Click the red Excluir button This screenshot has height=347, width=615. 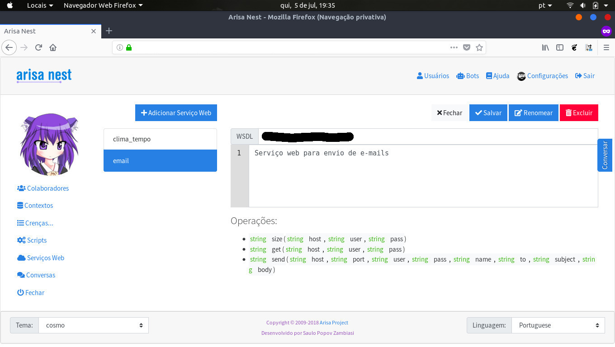579,113
